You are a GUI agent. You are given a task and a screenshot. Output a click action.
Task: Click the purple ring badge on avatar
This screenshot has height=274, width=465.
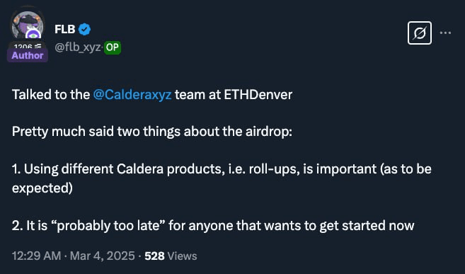click(x=33, y=34)
